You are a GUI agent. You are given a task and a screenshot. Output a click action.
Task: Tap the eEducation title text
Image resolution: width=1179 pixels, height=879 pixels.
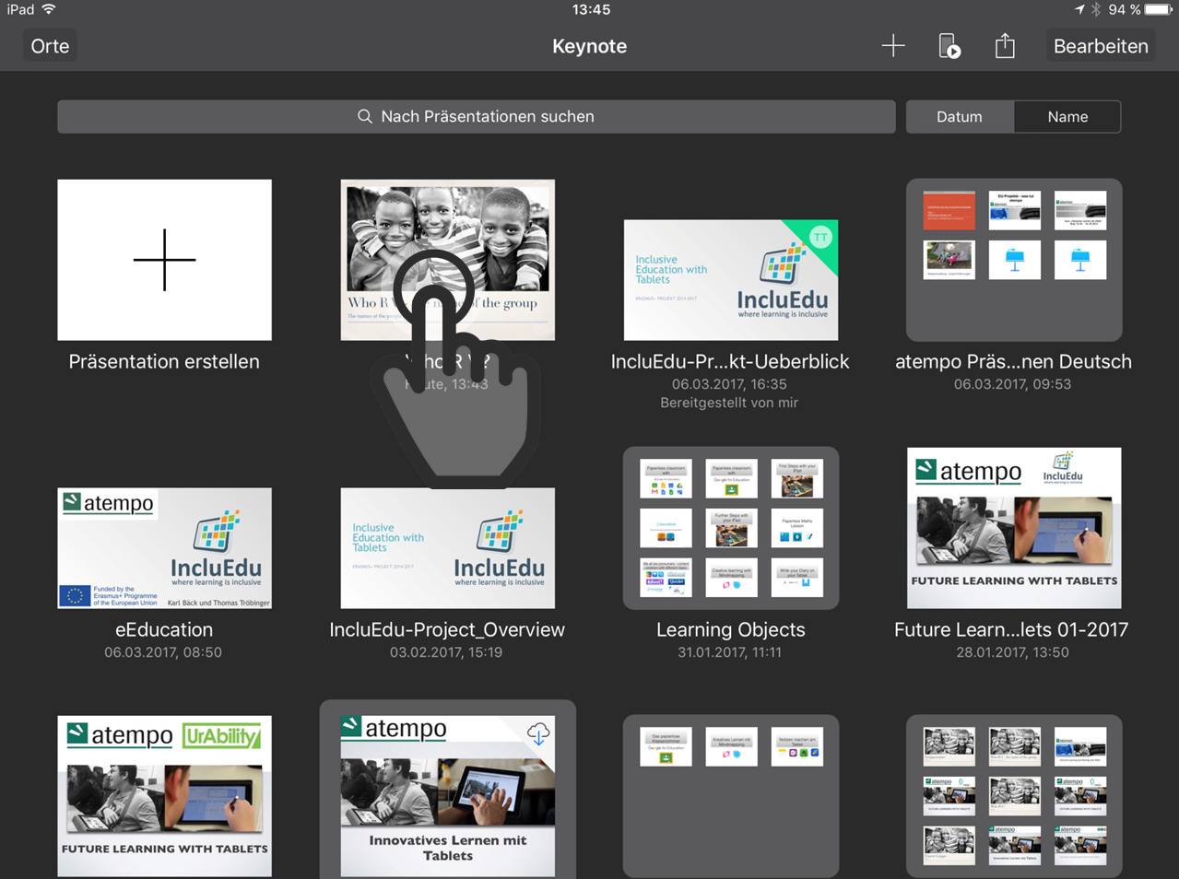164,630
